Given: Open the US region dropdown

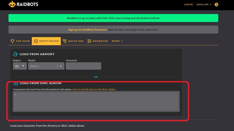Looking at the screenshot, I should point(20,66).
